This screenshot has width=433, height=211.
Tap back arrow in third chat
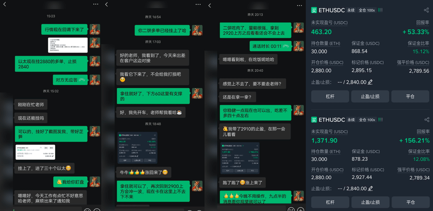click(x=210, y=6)
